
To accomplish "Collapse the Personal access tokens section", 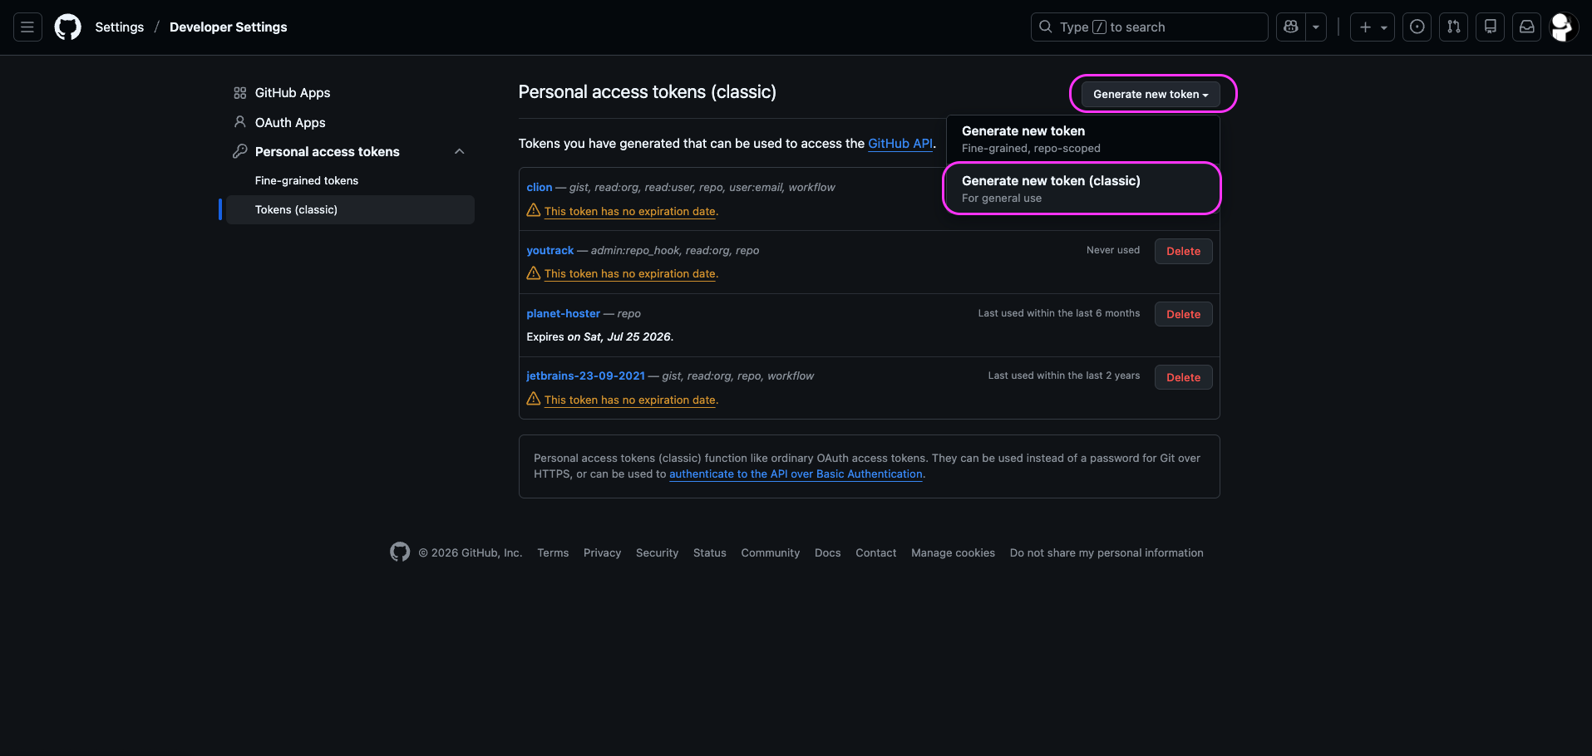I will tap(459, 151).
